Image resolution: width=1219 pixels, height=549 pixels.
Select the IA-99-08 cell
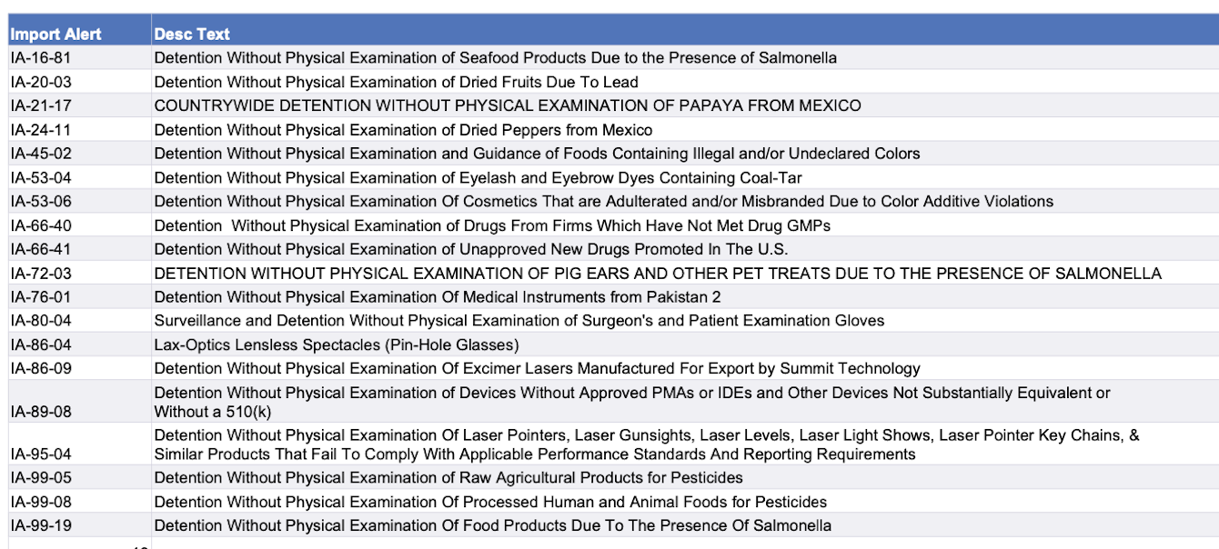point(41,502)
